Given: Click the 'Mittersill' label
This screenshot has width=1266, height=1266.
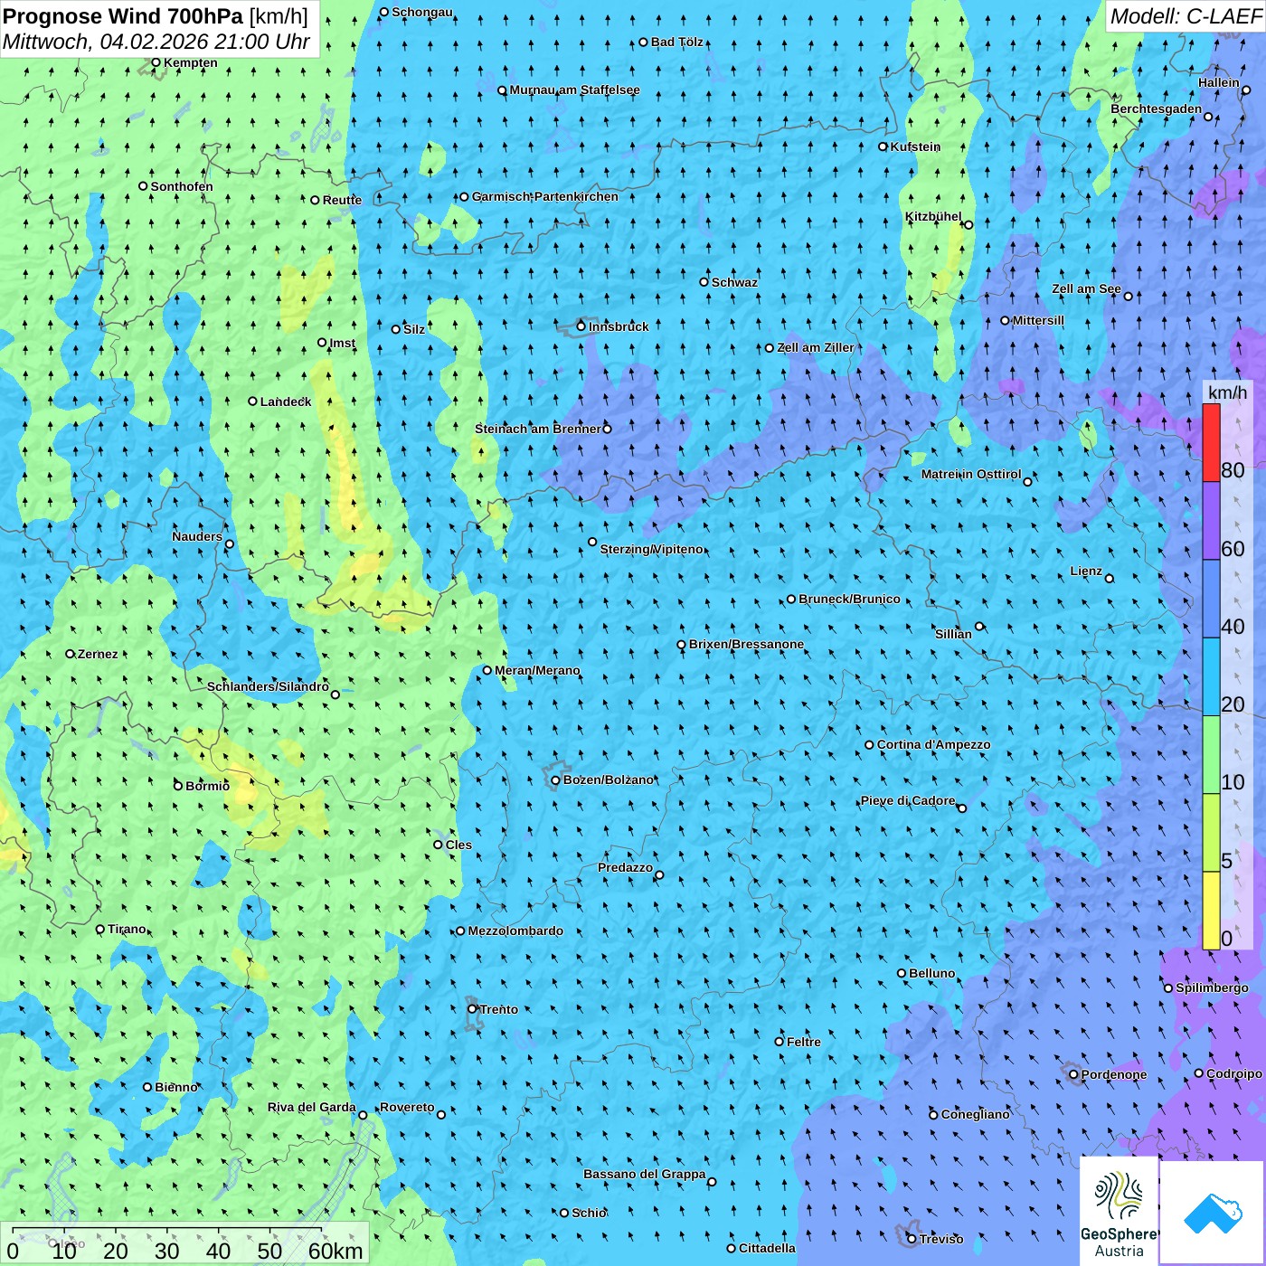Looking at the screenshot, I should [x=1038, y=320].
